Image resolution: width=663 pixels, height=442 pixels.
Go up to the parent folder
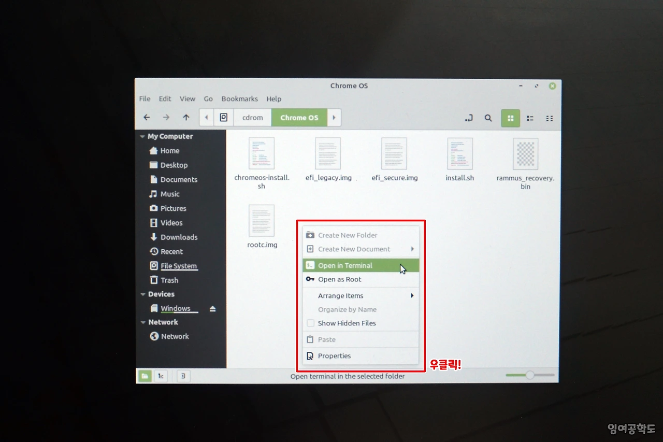click(186, 118)
